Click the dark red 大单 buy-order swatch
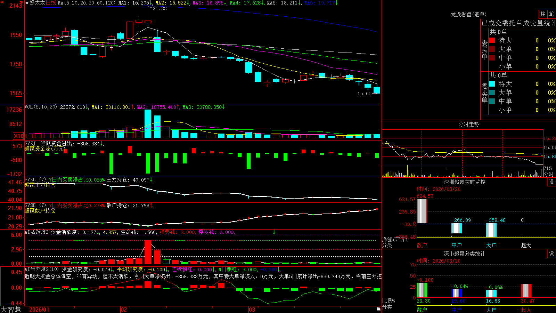This screenshot has width=556, height=313. [x=492, y=49]
